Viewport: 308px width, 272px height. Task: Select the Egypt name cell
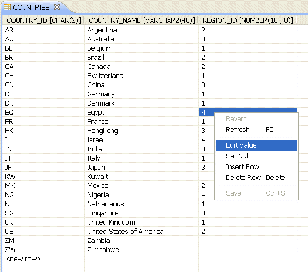click(x=141, y=113)
